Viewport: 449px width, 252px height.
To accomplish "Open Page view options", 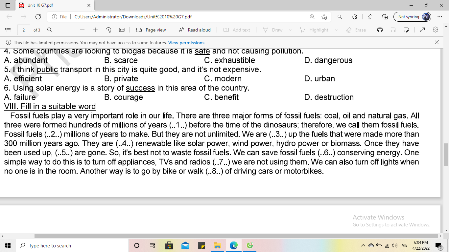I will pyautogui.click(x=151, y=30).
